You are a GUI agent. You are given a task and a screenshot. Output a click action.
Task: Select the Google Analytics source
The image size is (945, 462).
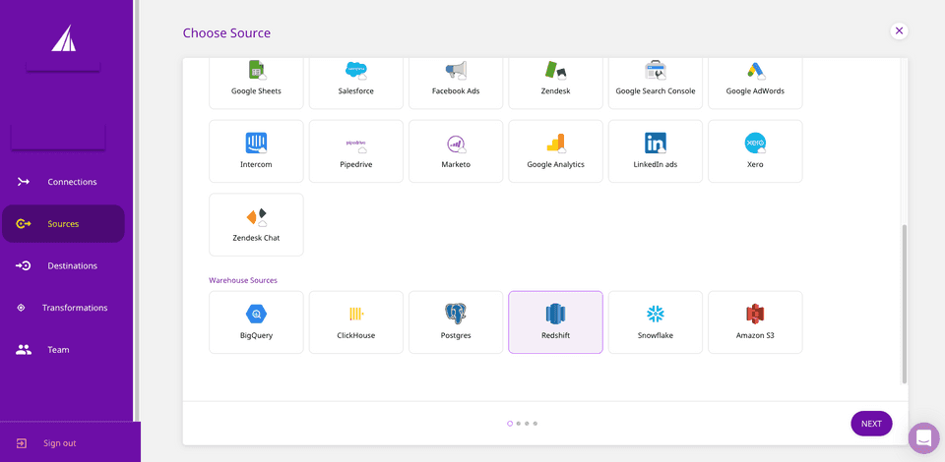(555, 151)
